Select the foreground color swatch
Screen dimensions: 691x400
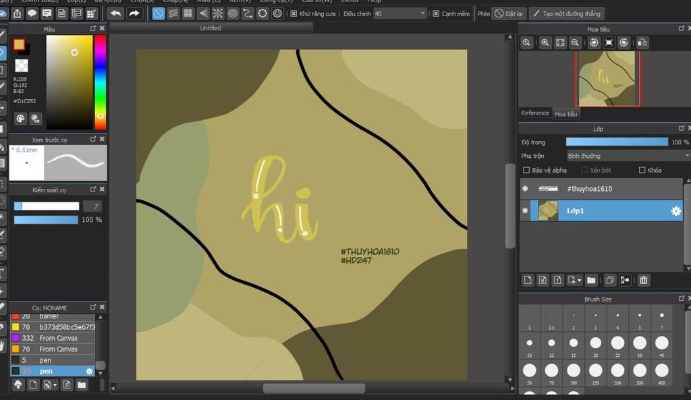[x=19, y=44]
